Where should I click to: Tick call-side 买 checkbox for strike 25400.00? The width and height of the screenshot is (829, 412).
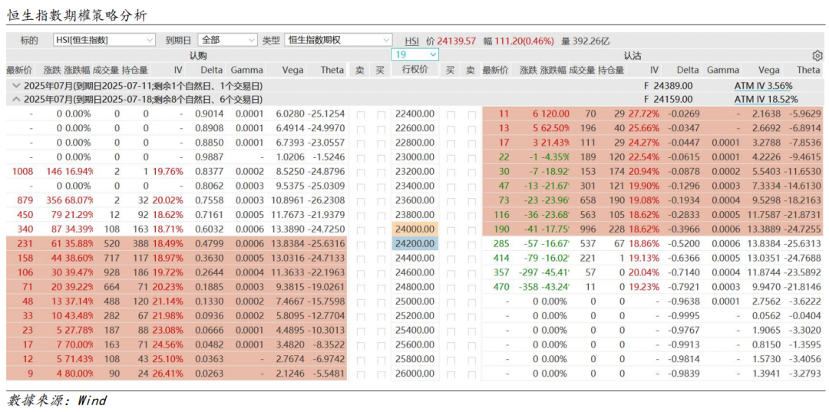pos(381,331)
